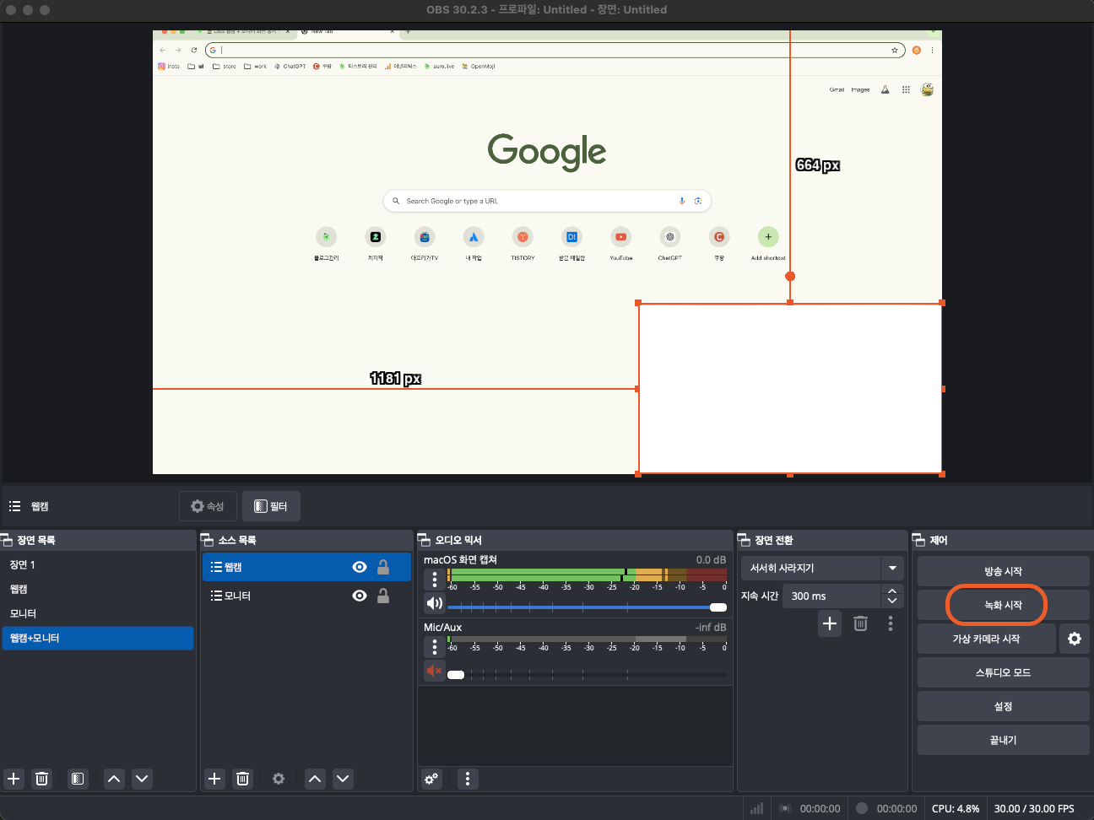Open transition properties three-dot menu

tap(891, 623)
